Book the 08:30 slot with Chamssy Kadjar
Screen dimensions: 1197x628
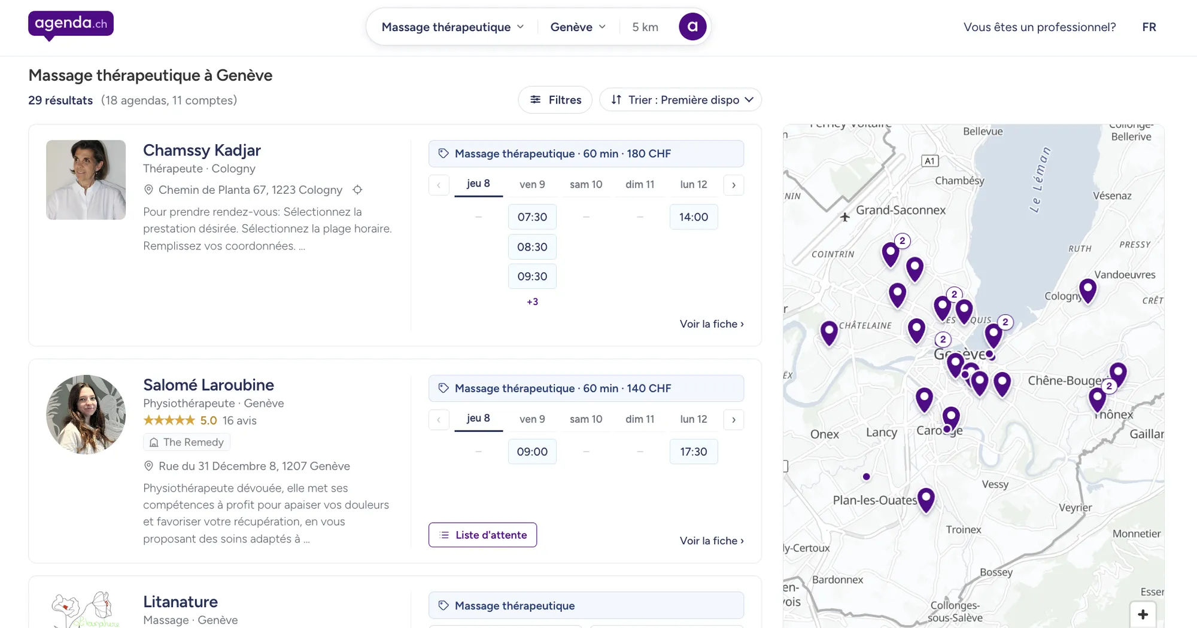(532, 247)
